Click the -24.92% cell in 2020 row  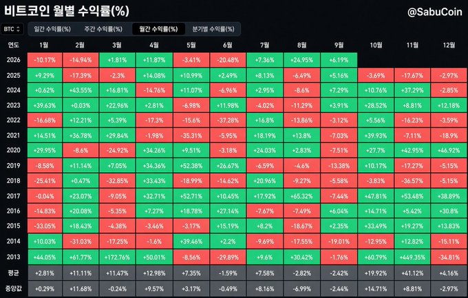tap(117, 150)
